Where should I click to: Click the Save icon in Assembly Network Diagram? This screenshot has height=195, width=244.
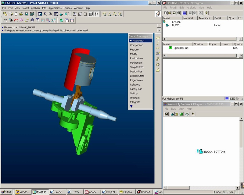pyautogui.click(x=167, y=114)
